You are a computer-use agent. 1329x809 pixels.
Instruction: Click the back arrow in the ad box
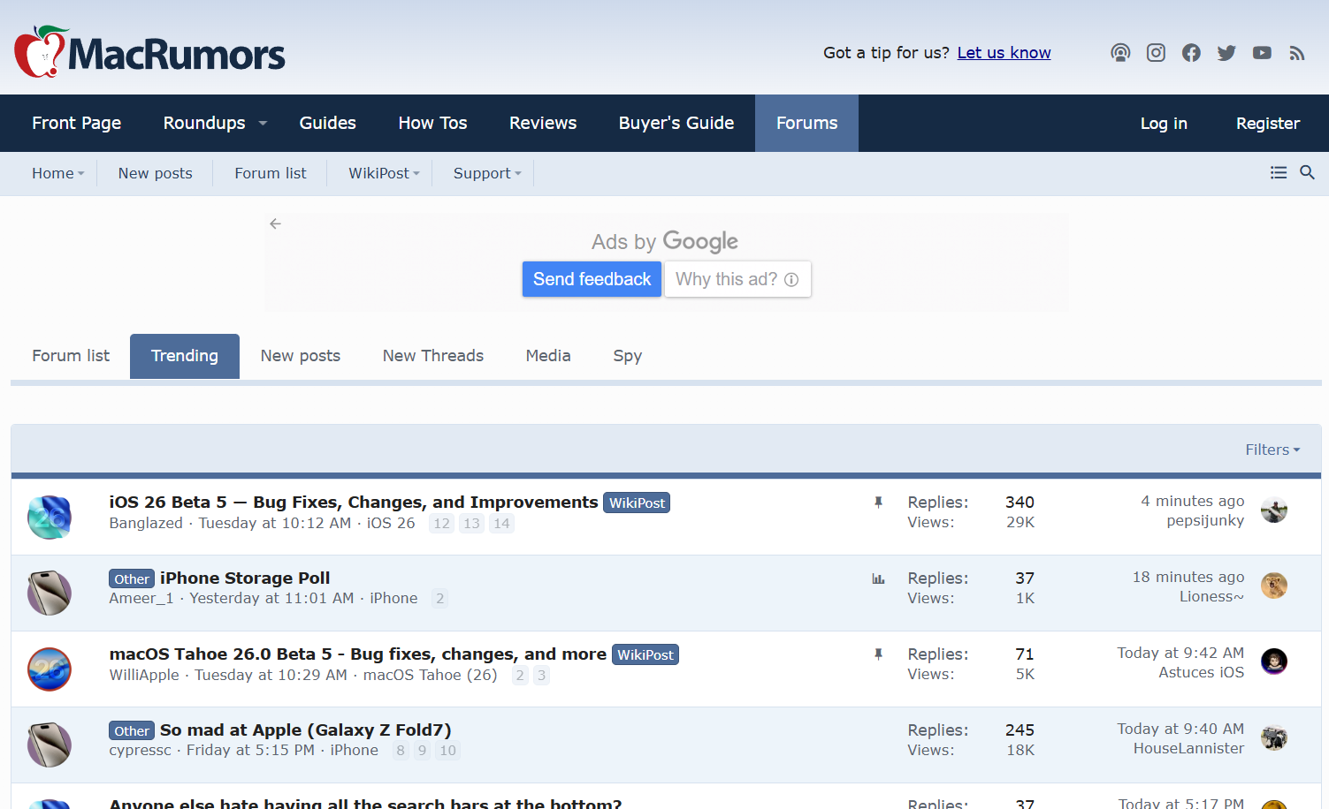276,223
